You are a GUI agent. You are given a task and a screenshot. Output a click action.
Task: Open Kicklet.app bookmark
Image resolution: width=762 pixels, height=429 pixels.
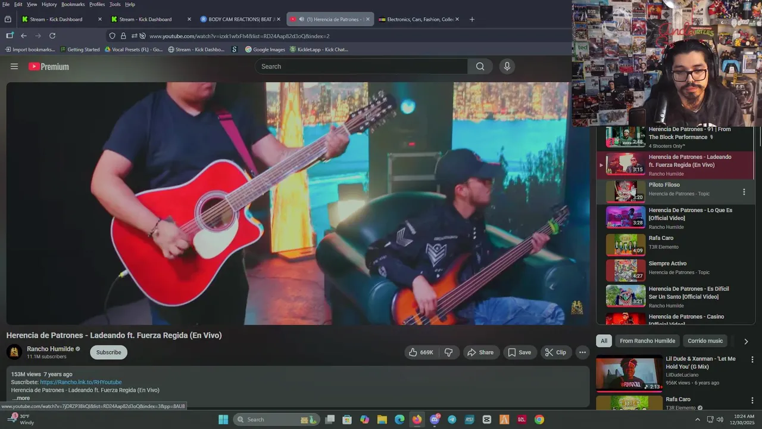pos(318,49)
